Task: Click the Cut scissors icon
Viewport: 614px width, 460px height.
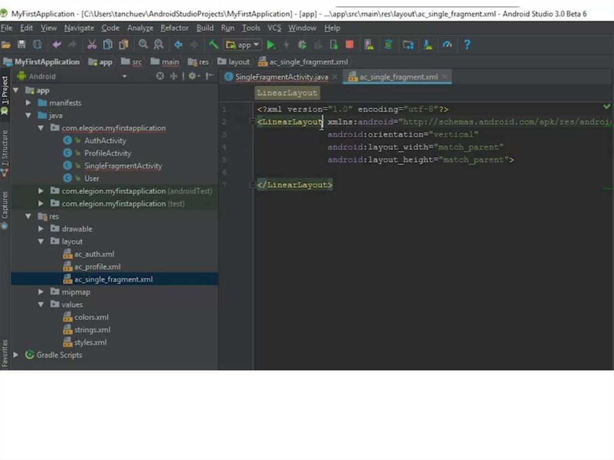Action: [92, 45]
